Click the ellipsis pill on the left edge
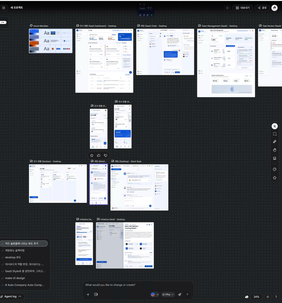The width and height of the screenshot is (282, 303). coord(3,22)
